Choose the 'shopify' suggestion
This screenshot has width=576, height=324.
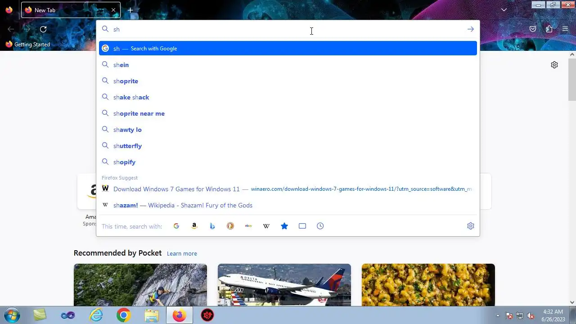[x=288, y=162]
